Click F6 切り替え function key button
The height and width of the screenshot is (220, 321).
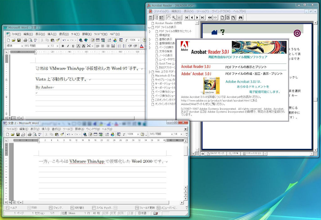click(77, 208)
